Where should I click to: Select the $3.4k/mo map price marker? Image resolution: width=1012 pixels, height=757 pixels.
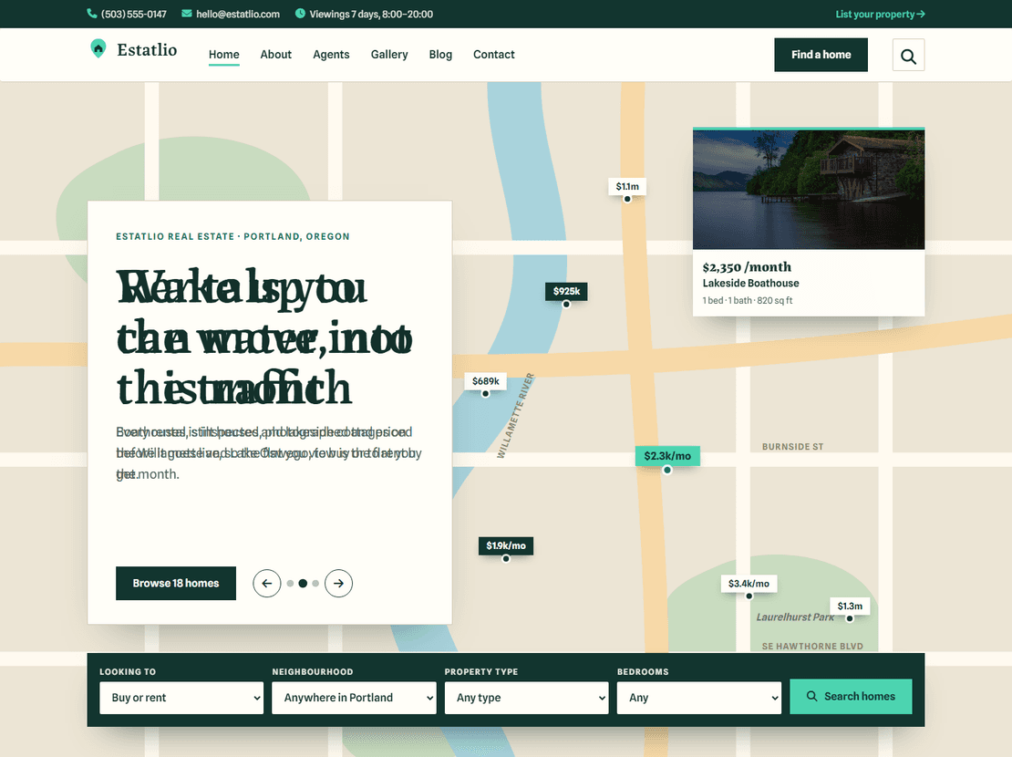749,584
